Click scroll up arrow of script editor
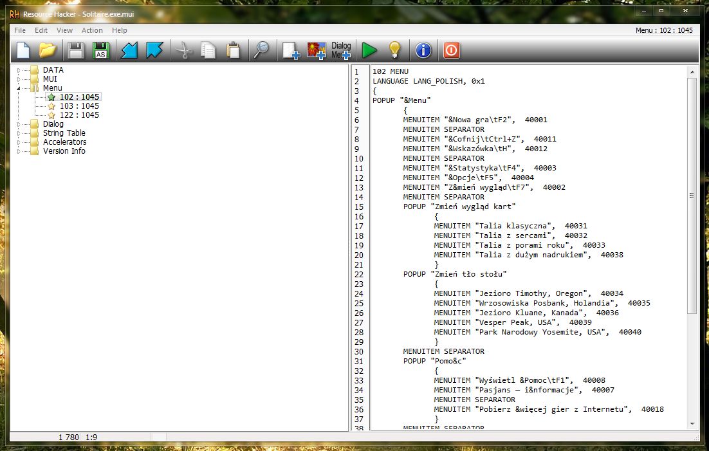 [692, 72]
